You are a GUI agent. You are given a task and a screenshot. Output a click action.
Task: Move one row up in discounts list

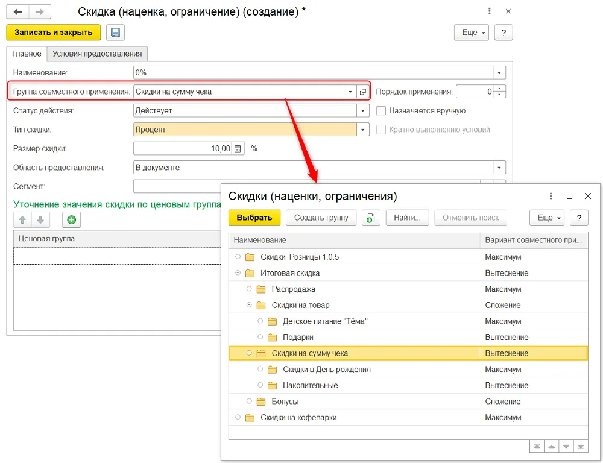552,447
